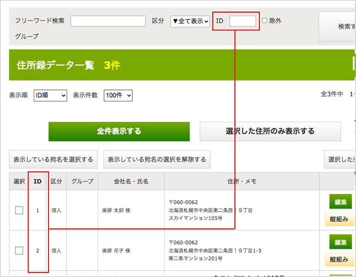Image resolution: width=356 pixels, height=277 pixels.
Task: Click the 住所・メモ column header
Action: click(242, 182)
